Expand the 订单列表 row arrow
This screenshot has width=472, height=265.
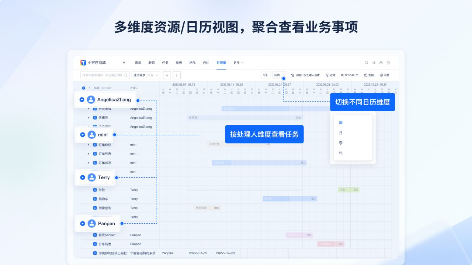click(x=89, y=154)
